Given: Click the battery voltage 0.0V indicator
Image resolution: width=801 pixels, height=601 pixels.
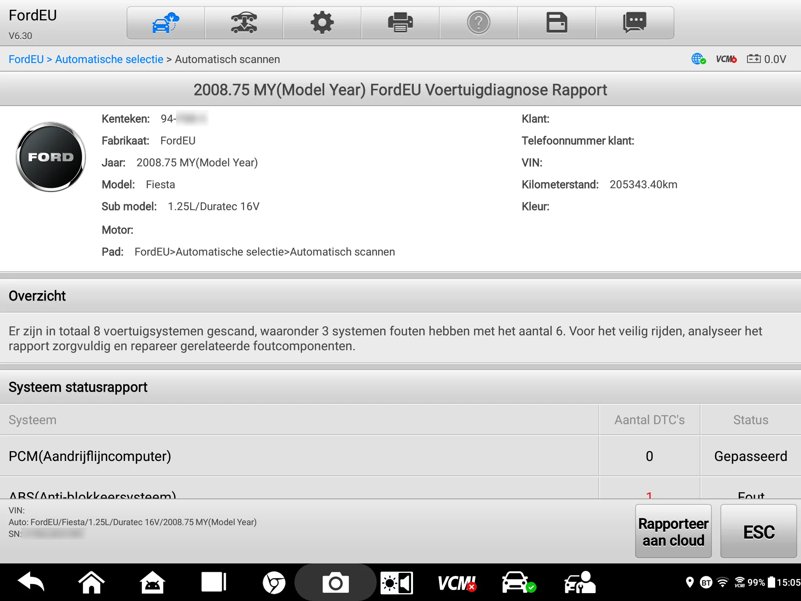Looking at the screenshot, I should (x=767, y=59).
